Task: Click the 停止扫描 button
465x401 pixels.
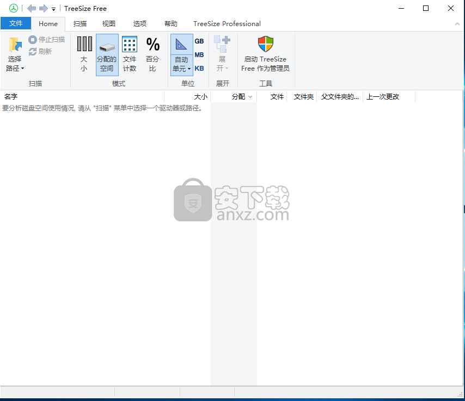Action: 47,39
